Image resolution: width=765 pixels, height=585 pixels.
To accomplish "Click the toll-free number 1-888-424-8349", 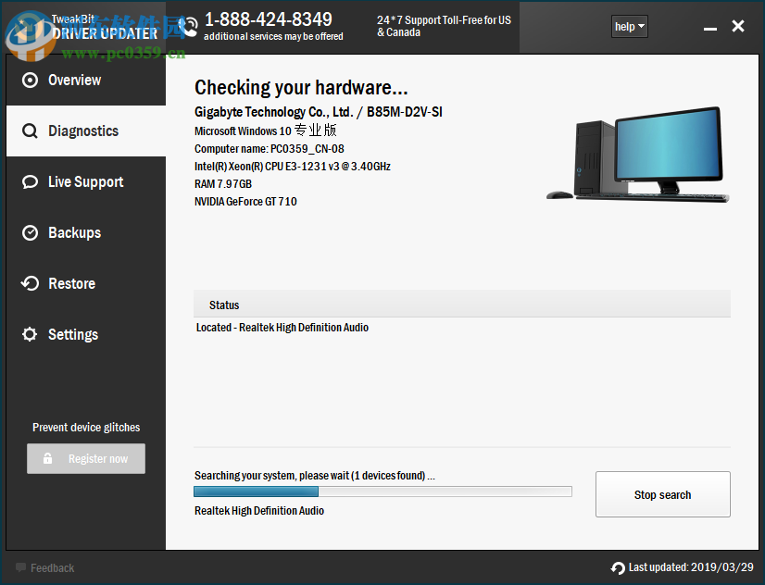I will [269, 19].
